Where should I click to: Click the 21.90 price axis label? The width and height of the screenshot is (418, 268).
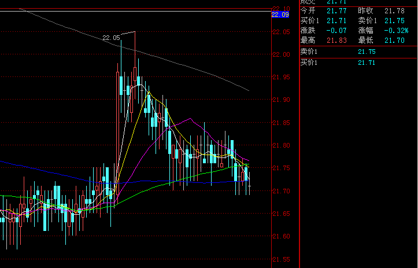pos(281,100)
